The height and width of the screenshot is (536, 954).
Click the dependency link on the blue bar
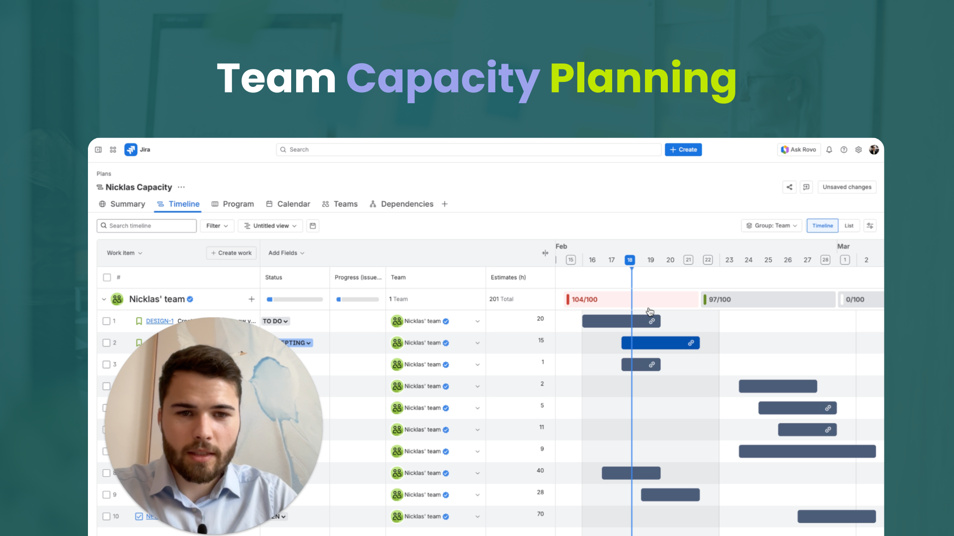click(x=691, y=343)
